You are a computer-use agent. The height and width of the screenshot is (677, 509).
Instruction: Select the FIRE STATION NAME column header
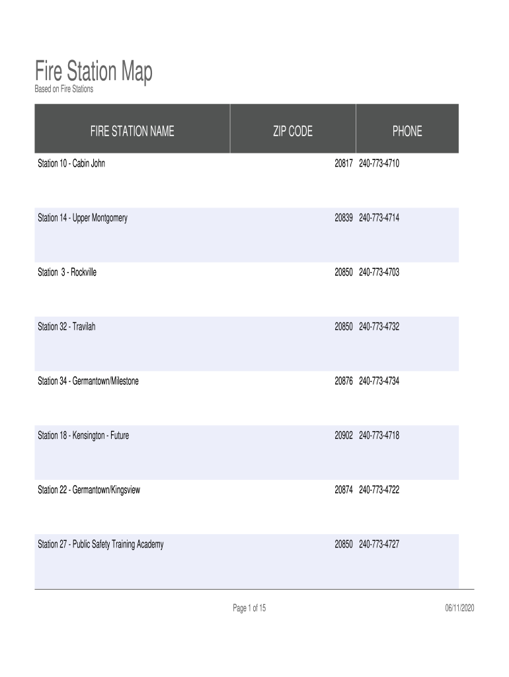pos(132,132)
